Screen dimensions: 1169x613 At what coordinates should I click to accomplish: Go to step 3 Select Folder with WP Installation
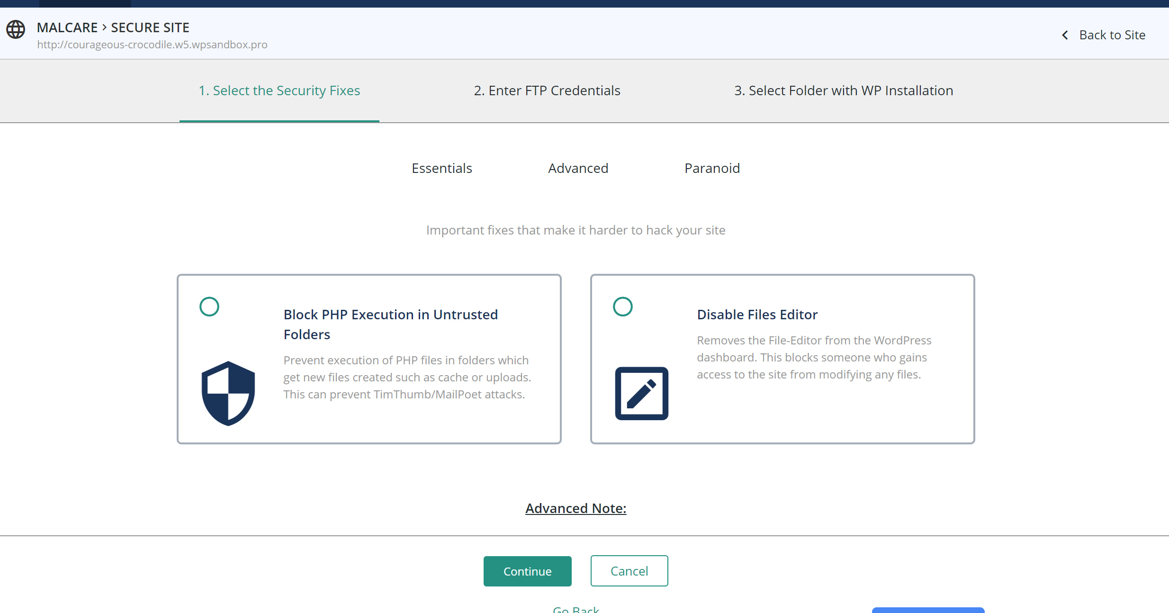pyautogui.click(x=843, y=90)
